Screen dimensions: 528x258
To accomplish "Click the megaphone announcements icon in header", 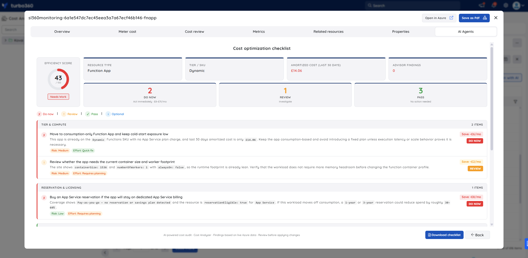I will (x=482, y=5).
